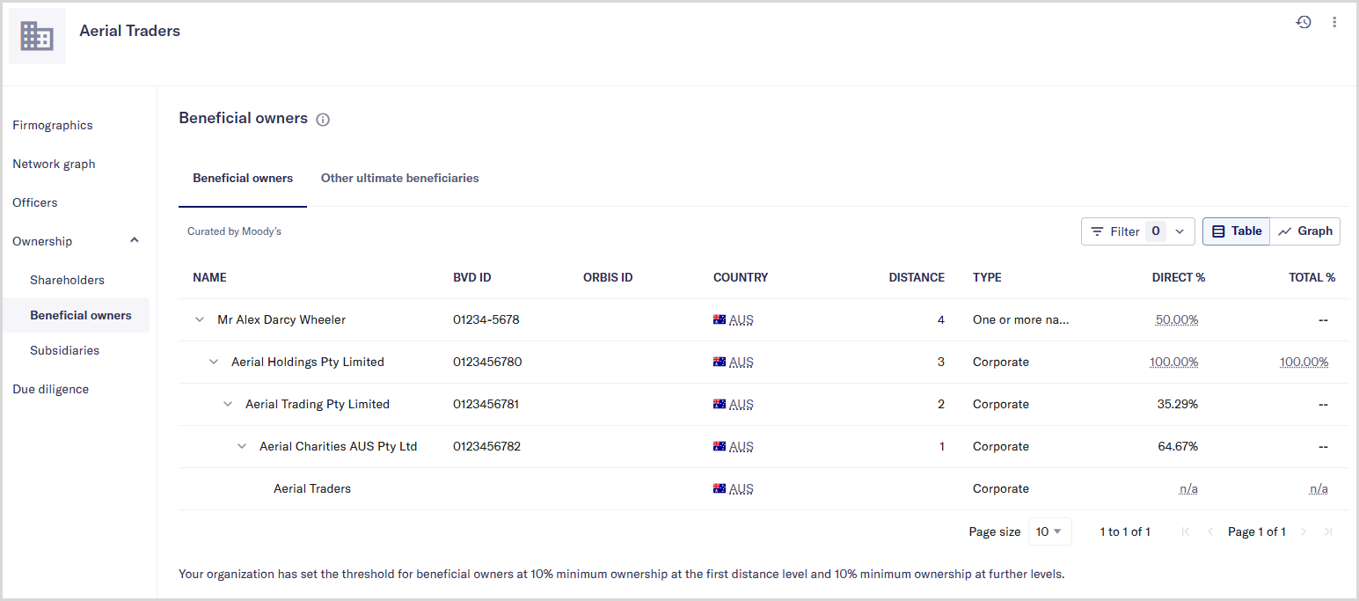Click the COUNTRY column header
Screen dimensions: 1359x601
coord(741,277)
